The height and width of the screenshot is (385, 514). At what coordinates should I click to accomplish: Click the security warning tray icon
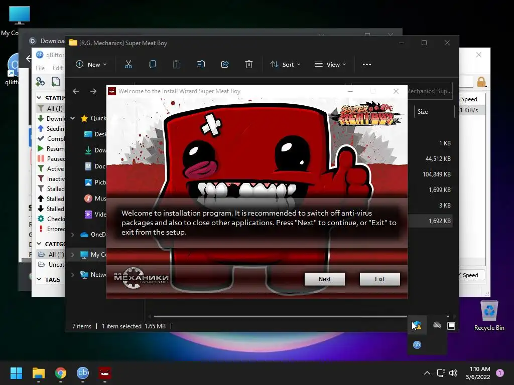pyautogui.click(x=417, y=325)
